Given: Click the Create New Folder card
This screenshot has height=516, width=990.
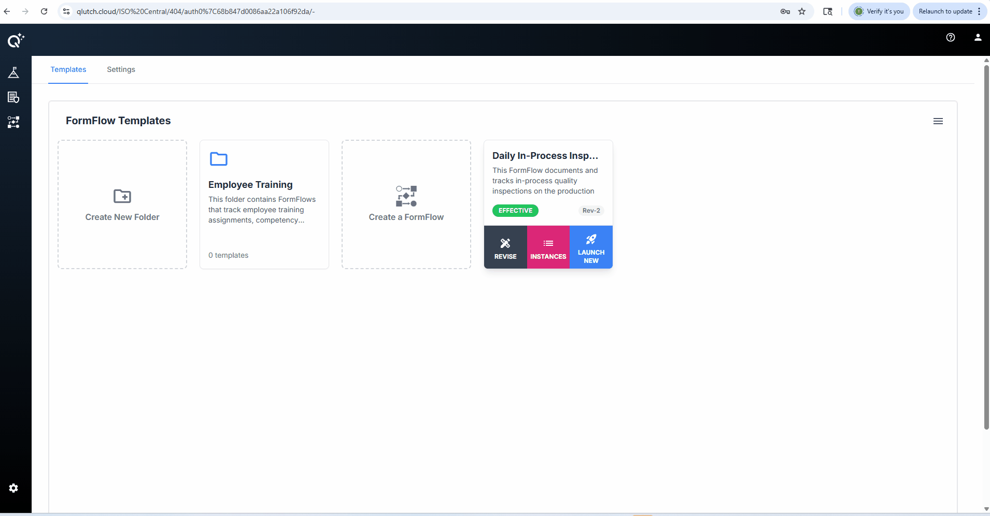Looking at the screenshot, I should tap(122, 204).
